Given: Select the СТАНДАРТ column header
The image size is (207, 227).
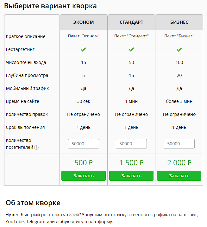Looking at the screenshot, I should tap(131, 22).
